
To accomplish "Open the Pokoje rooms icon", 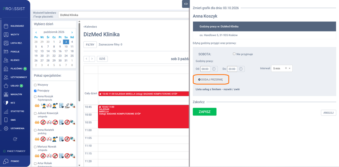I will click(x=6, y=52).
